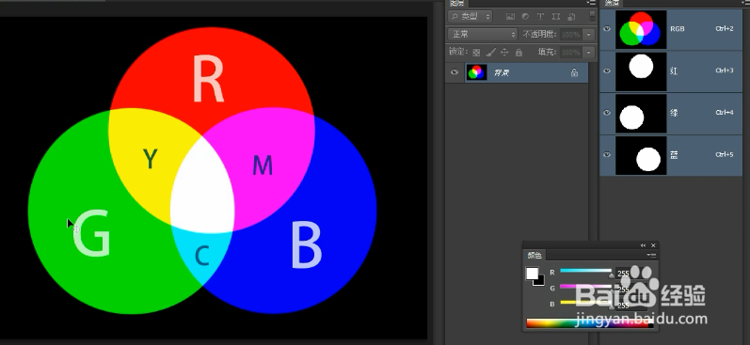Lock image pixels brush icon

491,52
